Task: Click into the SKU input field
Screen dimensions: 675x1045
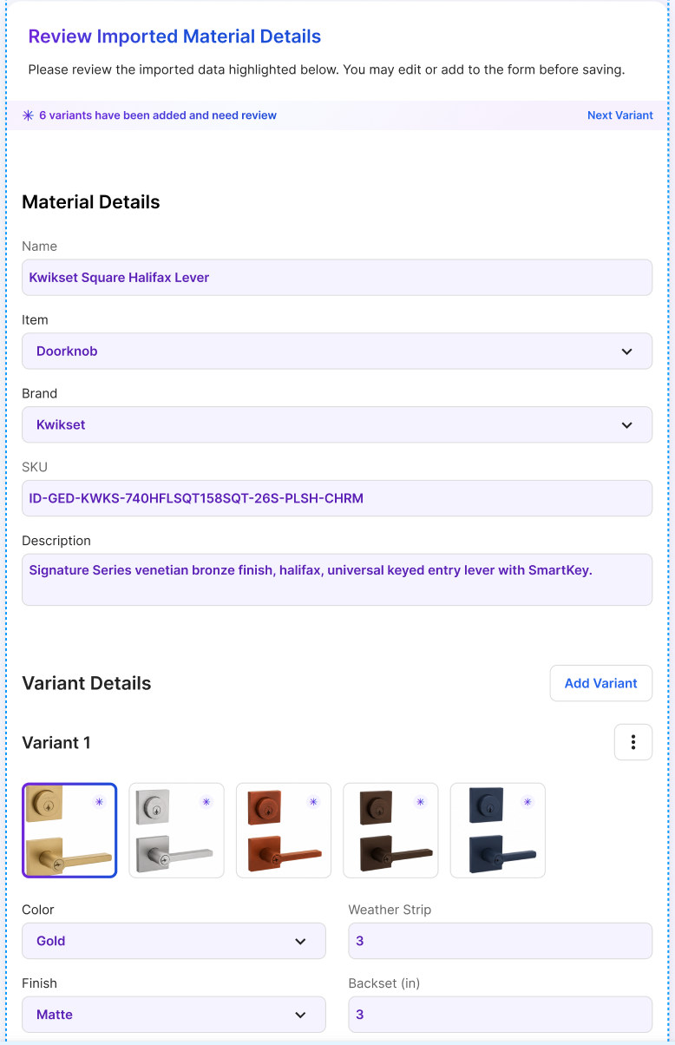Action: (x=337, y=498)
